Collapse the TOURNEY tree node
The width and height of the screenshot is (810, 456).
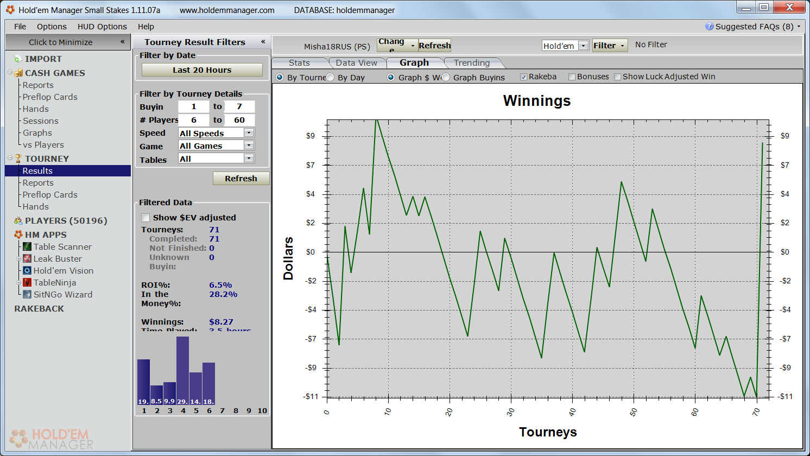tap(10, 158)
